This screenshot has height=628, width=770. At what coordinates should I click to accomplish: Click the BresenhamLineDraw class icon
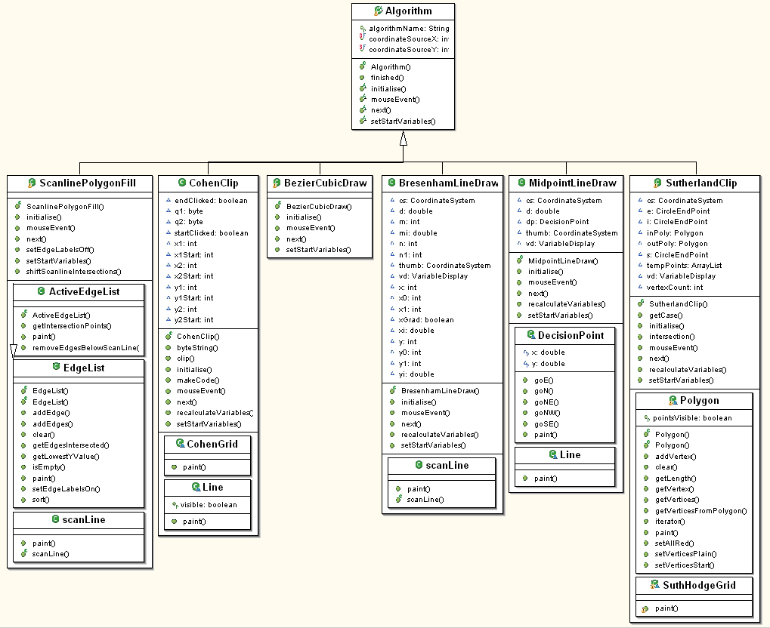tap(392, 183)
